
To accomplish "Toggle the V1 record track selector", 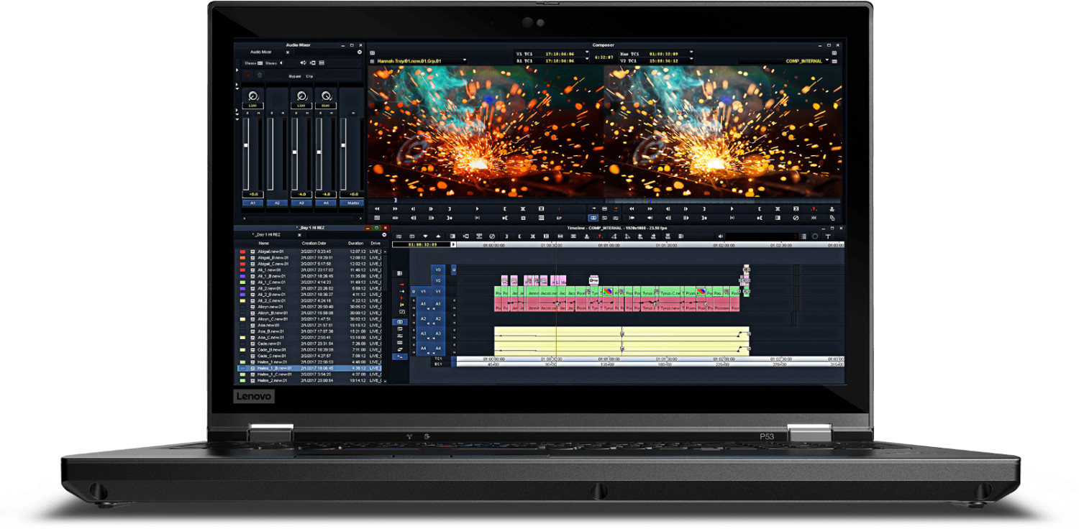I will (x=438, y=292).
